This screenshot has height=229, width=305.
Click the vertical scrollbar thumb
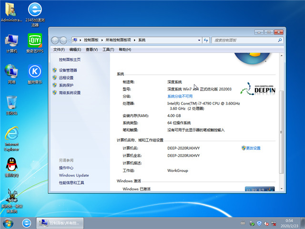(x=282, y=132)
